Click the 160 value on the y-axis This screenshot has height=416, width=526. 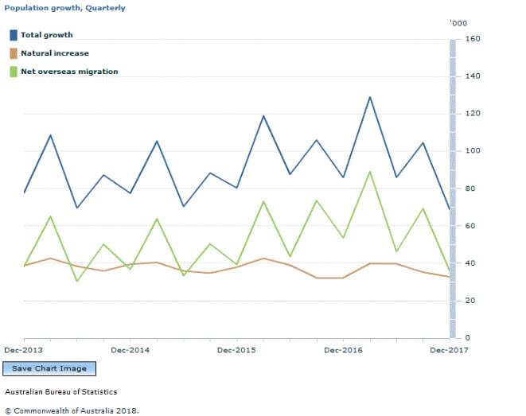click(x=472, y=39)
